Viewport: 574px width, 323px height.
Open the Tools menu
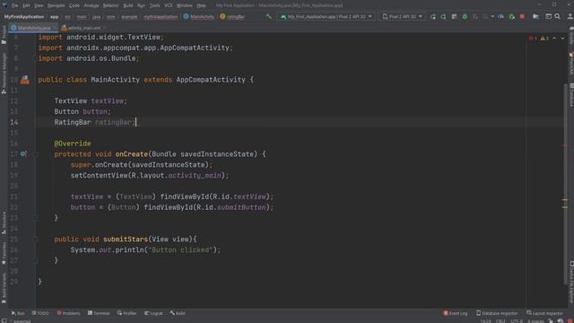(154, 5)
